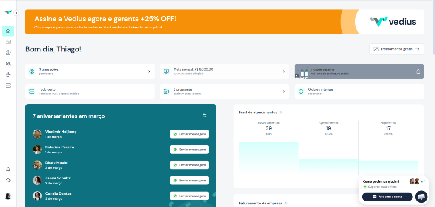Click the gift icon on Indique e ganhe
Image resolution: width=435 pixels, height=207 pixels.
[304, 73]
